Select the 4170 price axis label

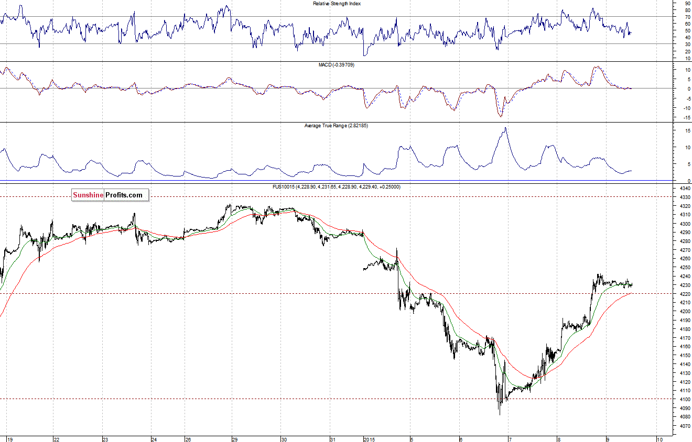click(684, 338)
